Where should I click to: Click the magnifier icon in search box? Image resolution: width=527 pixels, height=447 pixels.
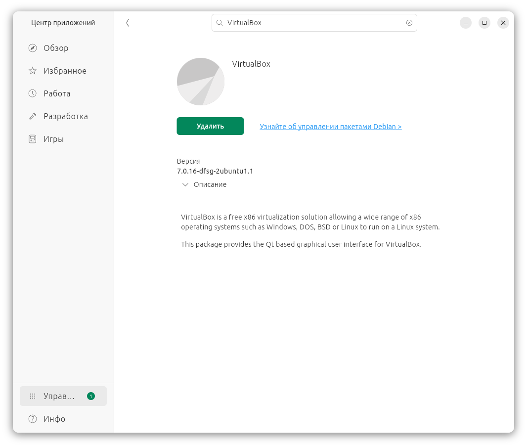click(x=220, y=23)
